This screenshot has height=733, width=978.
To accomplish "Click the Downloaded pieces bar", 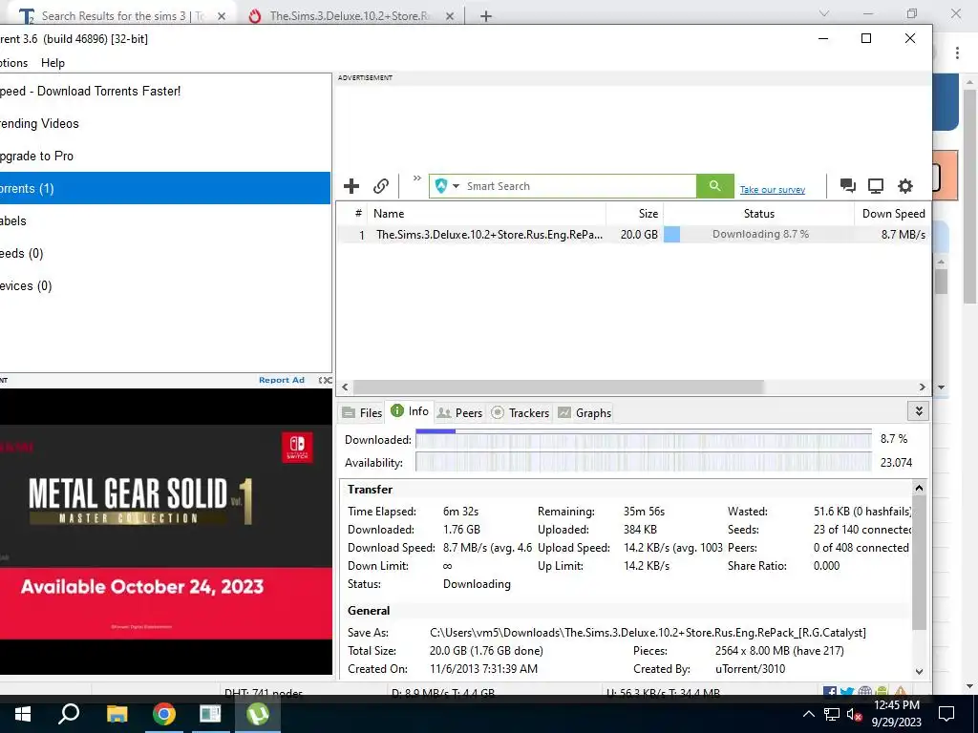I will pos(644,439).
